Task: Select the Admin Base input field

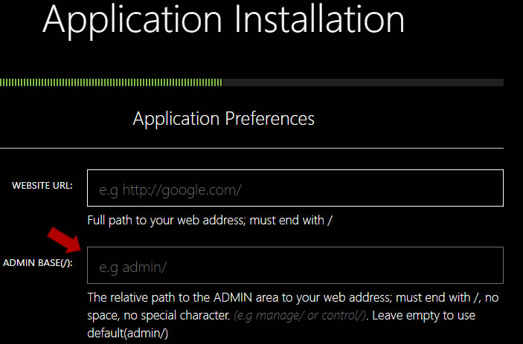Action: point(295,265)
